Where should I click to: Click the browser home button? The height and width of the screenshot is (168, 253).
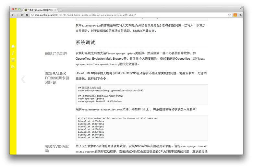[x=27, y=15]
